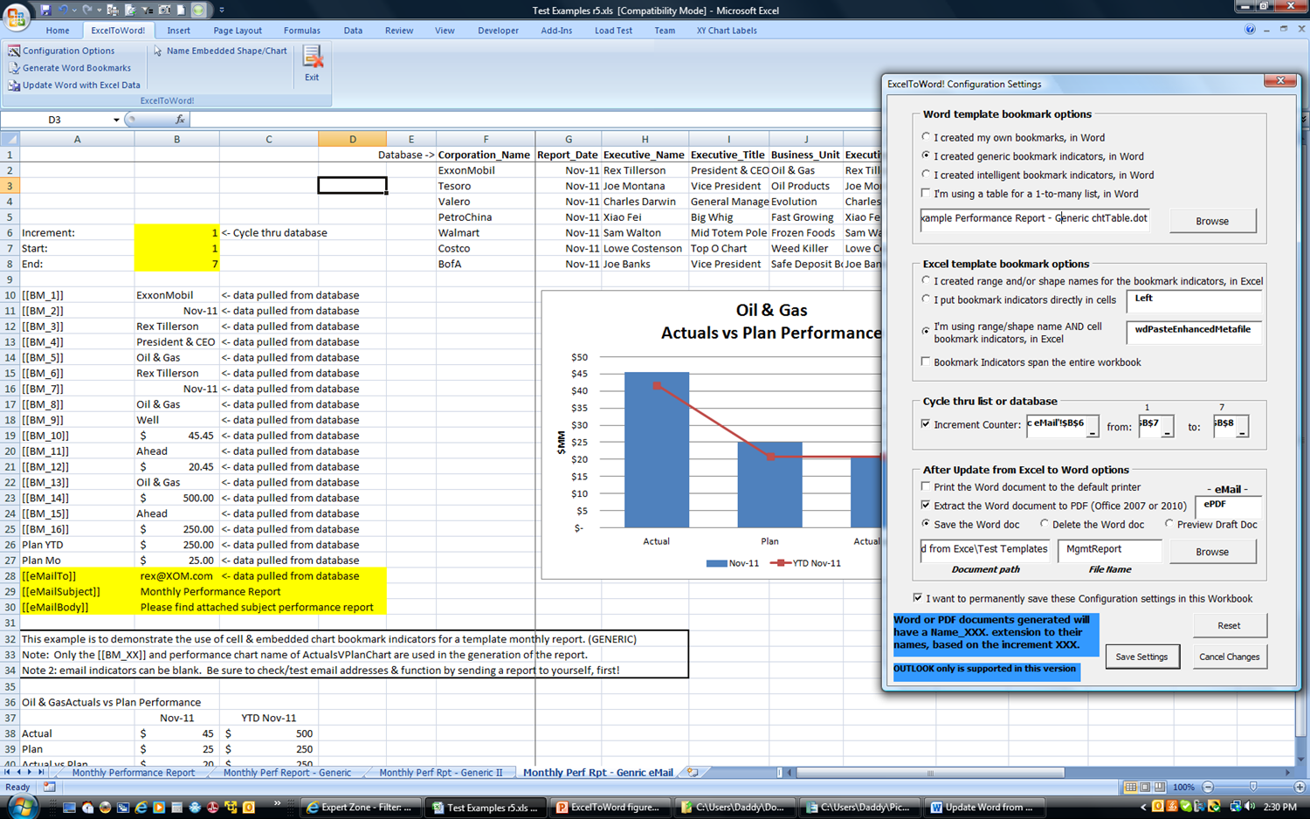The width and height of the screenshot is (1310, 819).
Task: Toggle permanently save Configuration settings checkbox
Action: pyautogui.click(x=917, y=598)
